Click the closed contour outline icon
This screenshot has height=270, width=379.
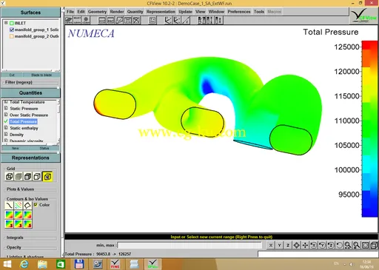tap(27, 205)
